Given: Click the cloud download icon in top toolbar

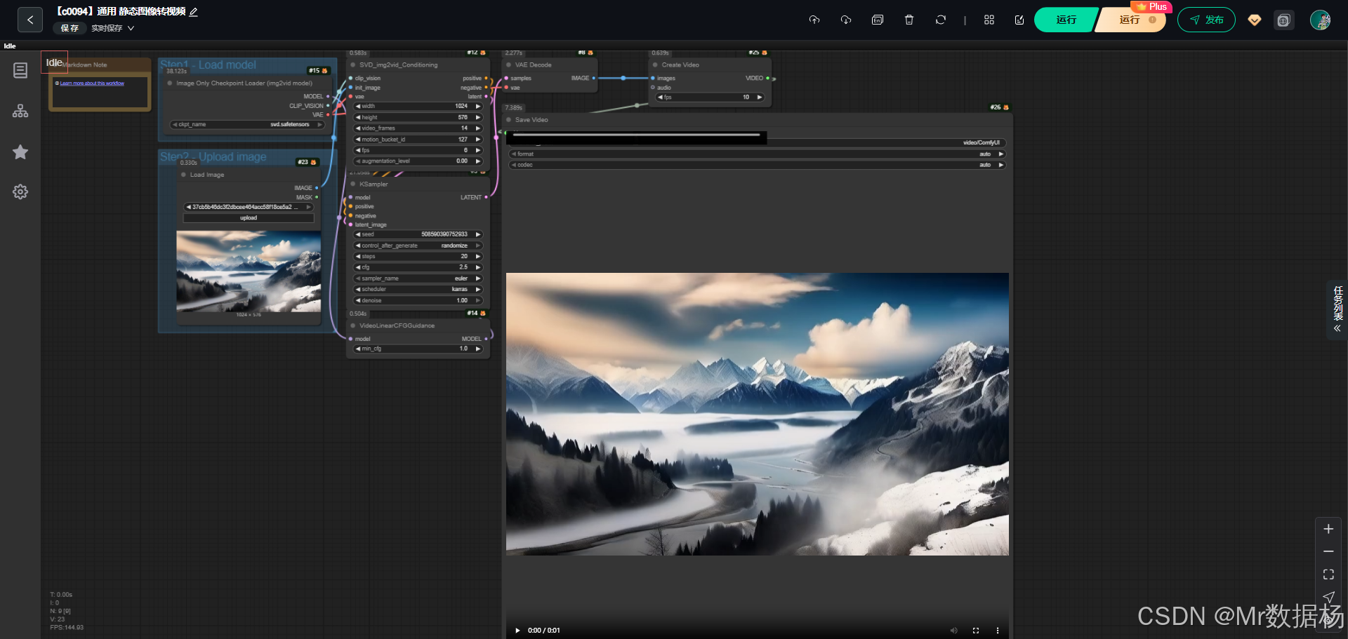Looking at the screenshot, I should [846, 20].
